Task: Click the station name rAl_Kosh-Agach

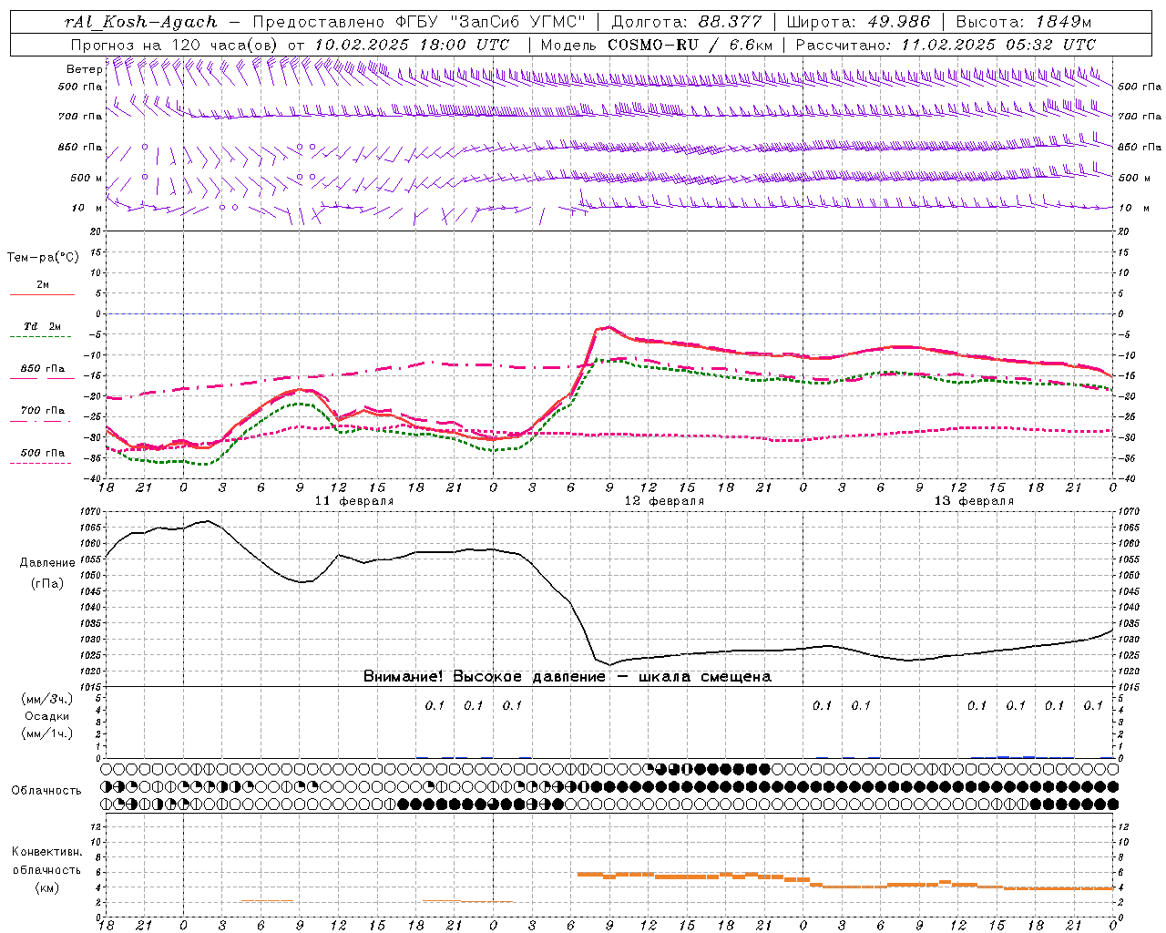Action: pyautogui.click(x=141, y=22)
